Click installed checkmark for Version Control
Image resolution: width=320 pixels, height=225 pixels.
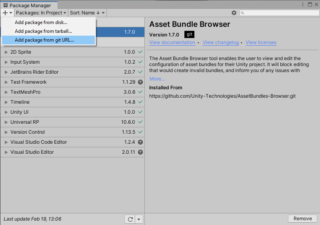click(140, 132)
